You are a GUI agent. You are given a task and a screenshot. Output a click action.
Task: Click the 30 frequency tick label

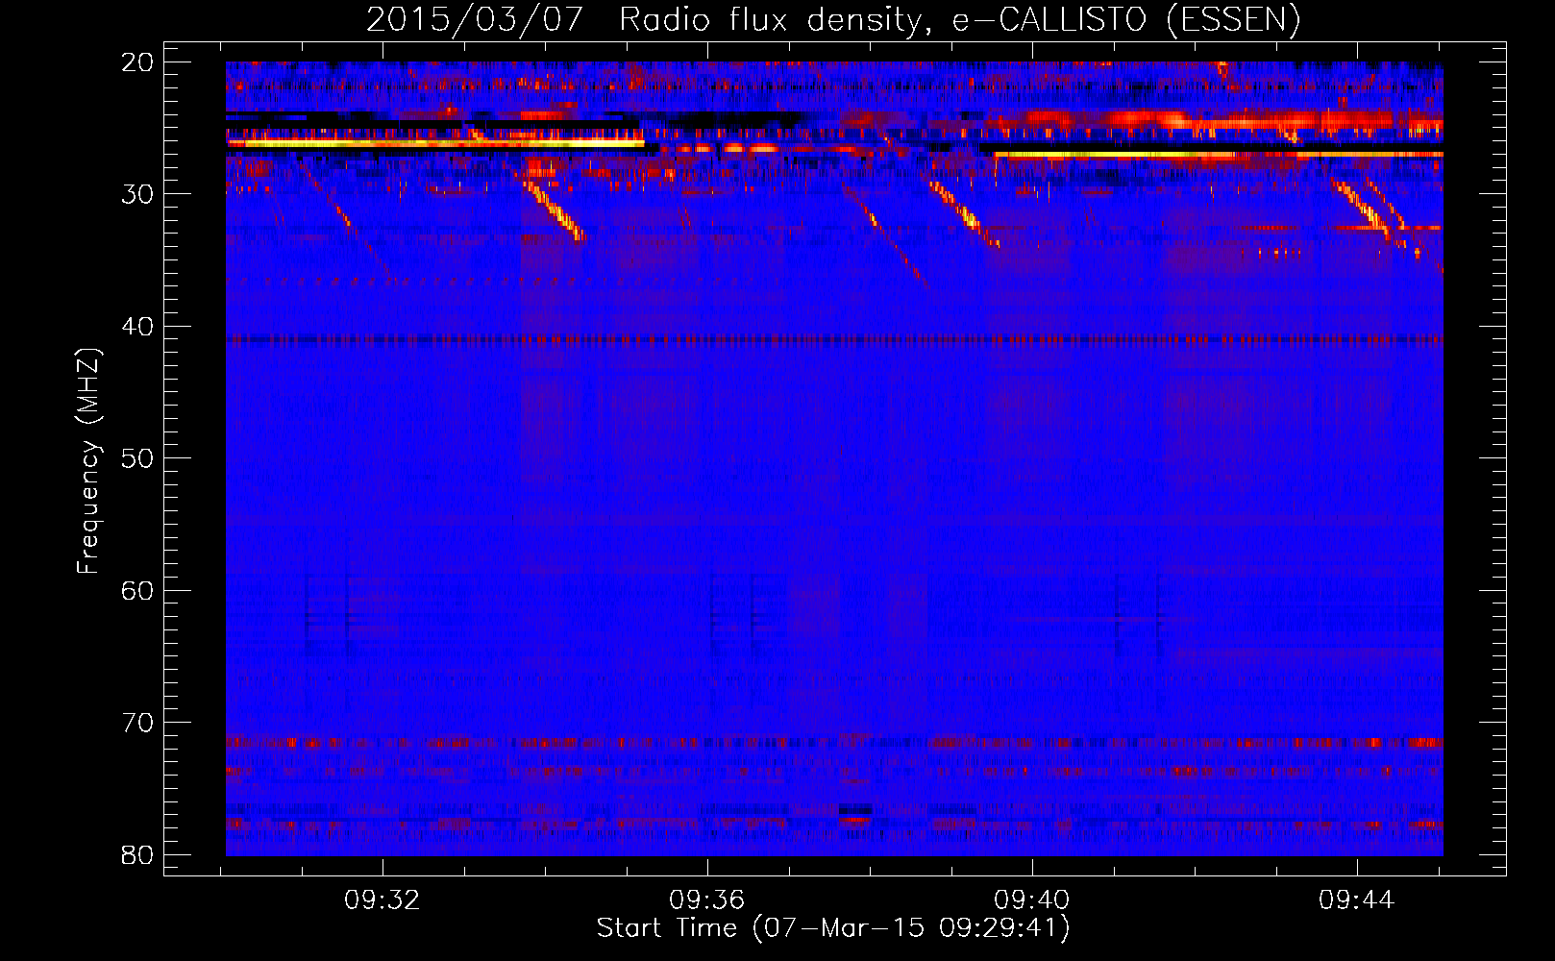pyautogui.click(x=137, y=194)
